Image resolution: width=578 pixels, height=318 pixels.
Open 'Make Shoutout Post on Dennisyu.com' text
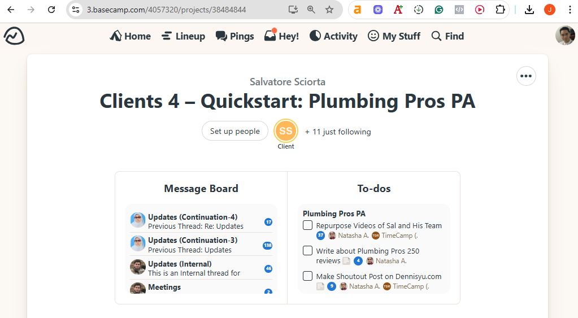click(379, 276)
